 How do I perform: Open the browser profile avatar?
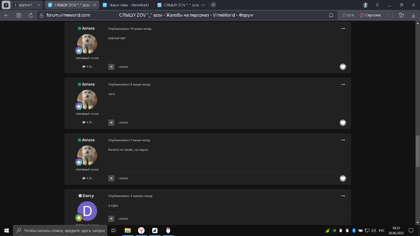366,5
